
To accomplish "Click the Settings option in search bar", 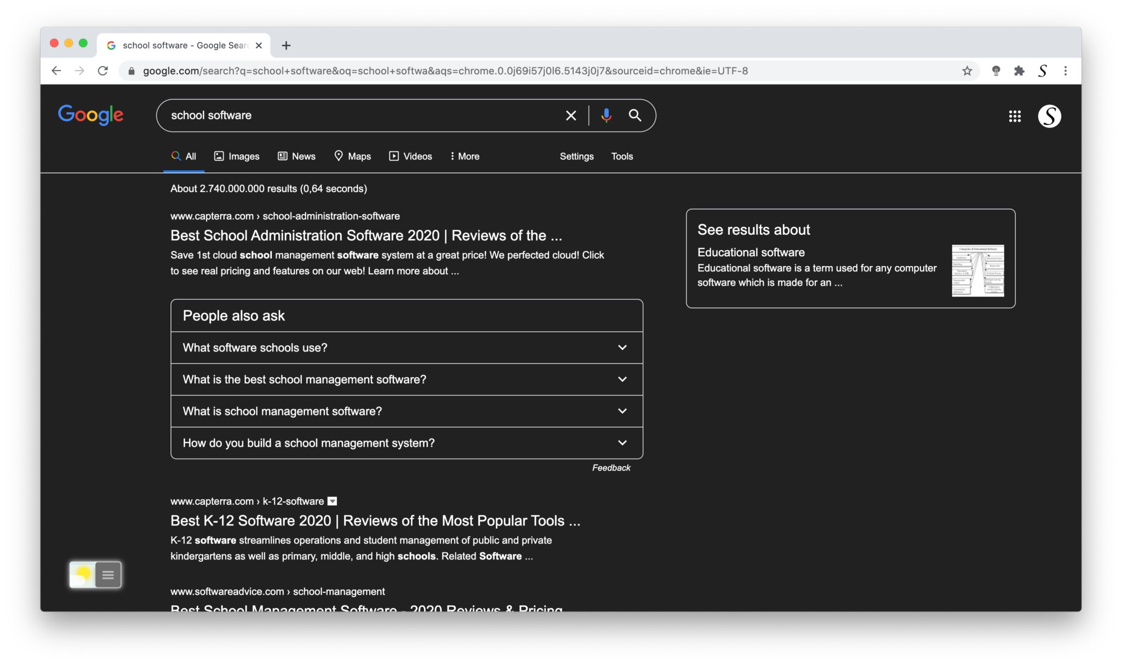I will [x=576, y=156].
